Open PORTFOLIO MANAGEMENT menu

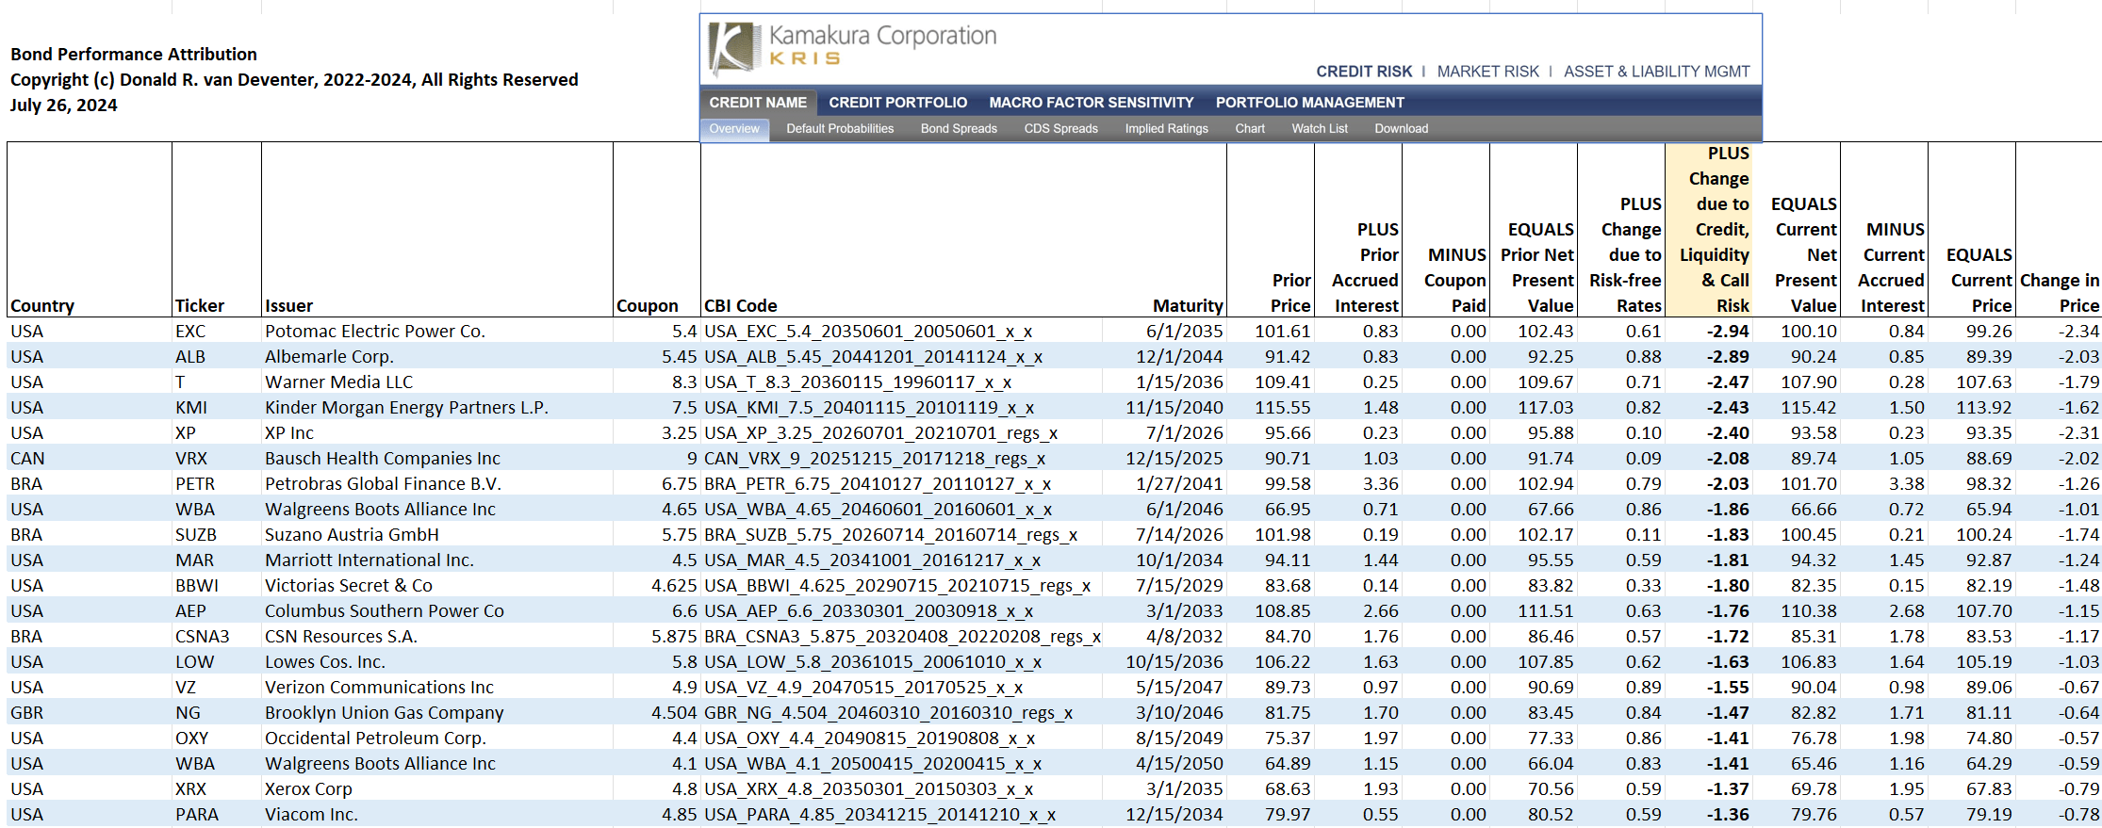(x=1309, y=103)
